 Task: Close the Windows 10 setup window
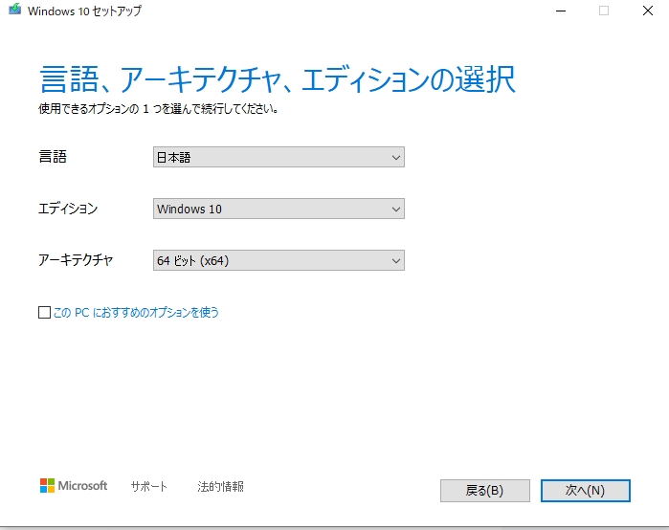tap(648, 11)
